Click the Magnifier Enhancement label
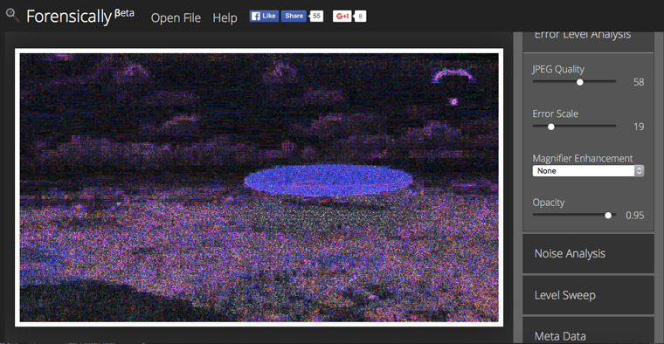664x344 pixels. pyautogui.click(x=582, y=158)
